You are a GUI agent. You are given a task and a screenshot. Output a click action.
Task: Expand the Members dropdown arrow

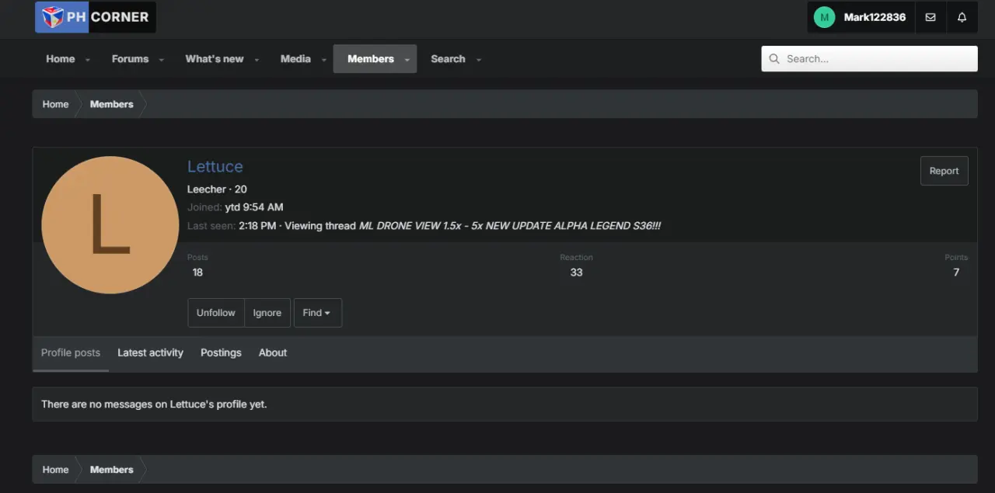[407, 60]
